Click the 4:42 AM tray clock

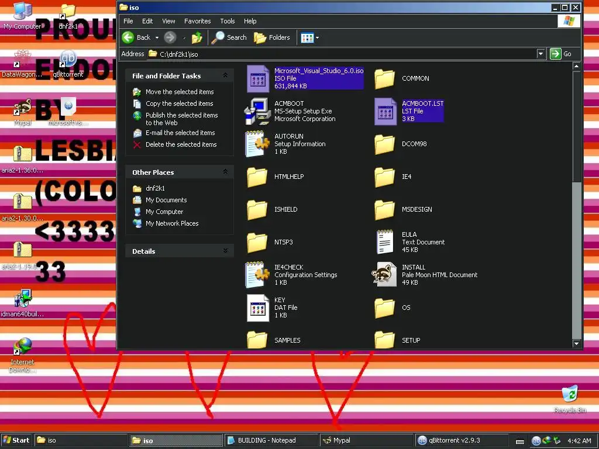[579, 441]
